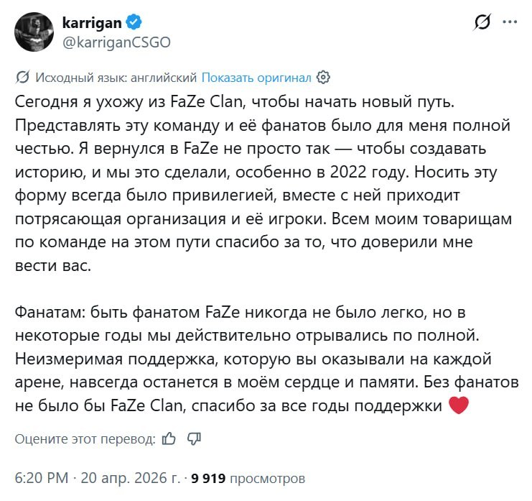Click the 'Оцените этот перевод:' label
The height and width of the screenshot is (501, 532).
point(85,438)
